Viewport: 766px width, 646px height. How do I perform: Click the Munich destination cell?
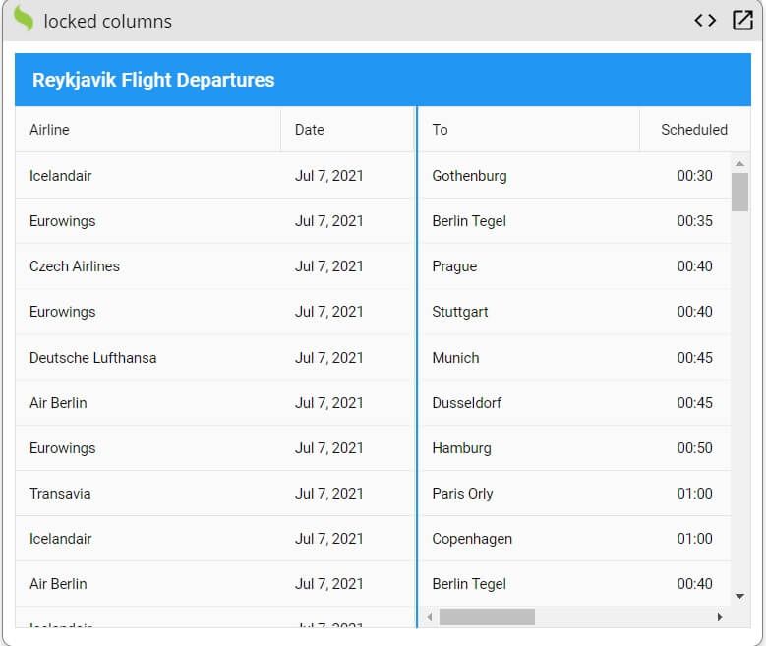pos(529,358)
